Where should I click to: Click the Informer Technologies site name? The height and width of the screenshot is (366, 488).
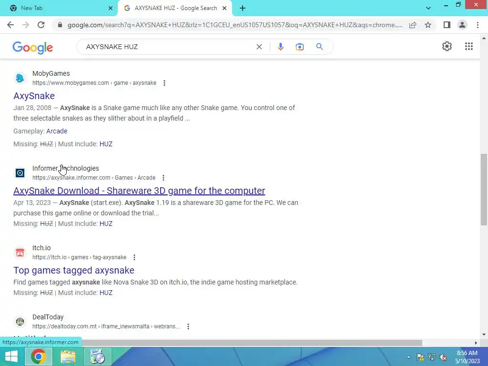[x=66, y=168]
